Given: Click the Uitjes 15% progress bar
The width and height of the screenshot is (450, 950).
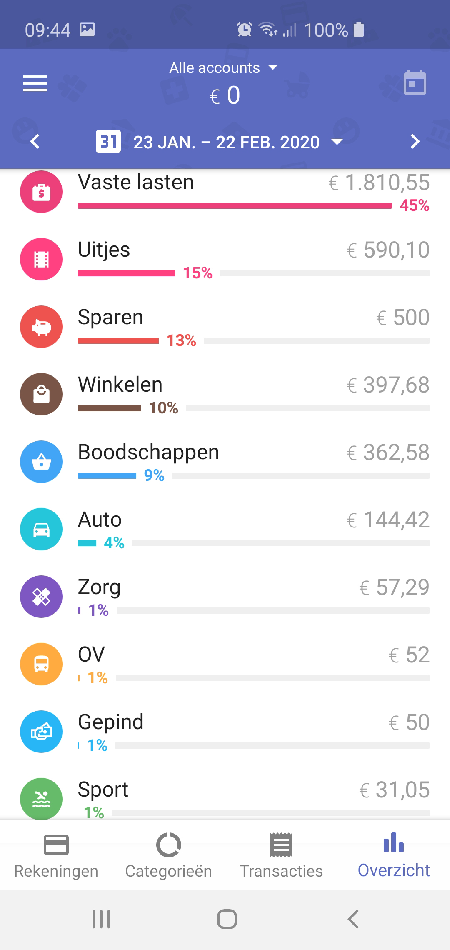Looking at the screenshot, I should 126,273.
